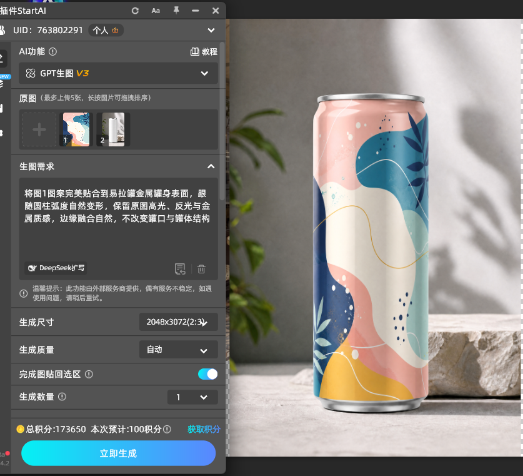Image resolution: width=523 pixels, height=476 pixels.
Task: Open the 生成数量 count dropdown
Action: (192, 397)
